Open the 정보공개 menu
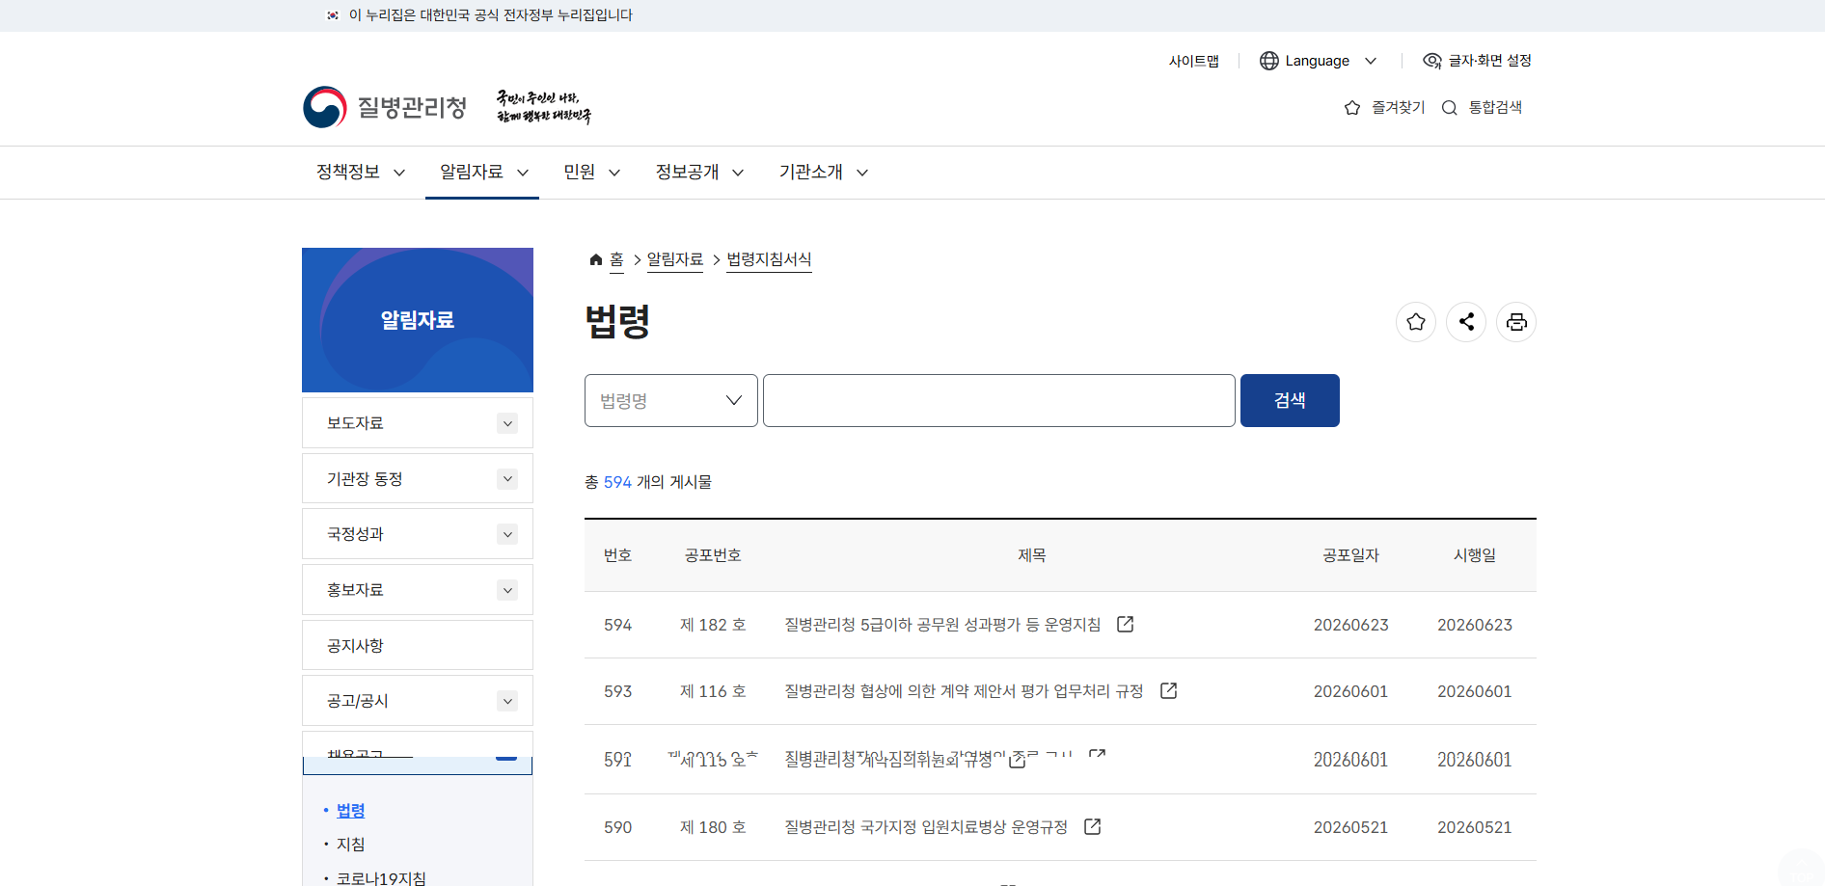Image resolution: width=1825 pixels, height=886 pixels. pyautogui.click(x=699, y=173)
